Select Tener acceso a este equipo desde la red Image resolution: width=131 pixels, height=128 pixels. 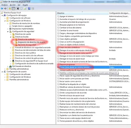pos(75,118)
